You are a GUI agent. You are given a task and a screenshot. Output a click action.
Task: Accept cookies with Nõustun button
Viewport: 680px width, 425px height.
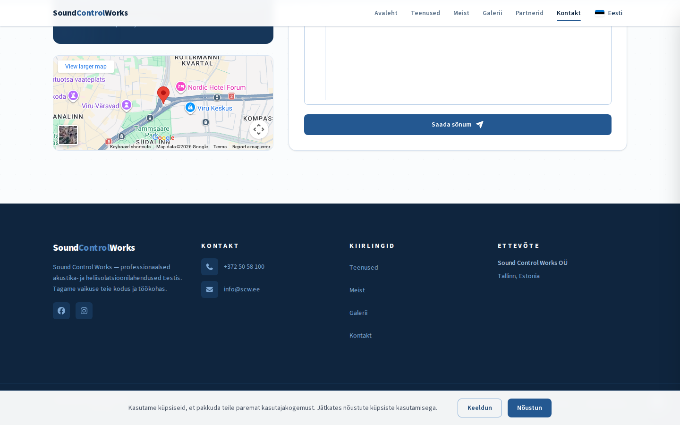[529, 408]
